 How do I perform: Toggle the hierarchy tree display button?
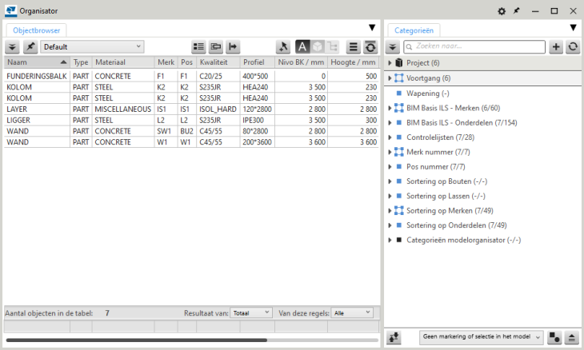(331, 47)
